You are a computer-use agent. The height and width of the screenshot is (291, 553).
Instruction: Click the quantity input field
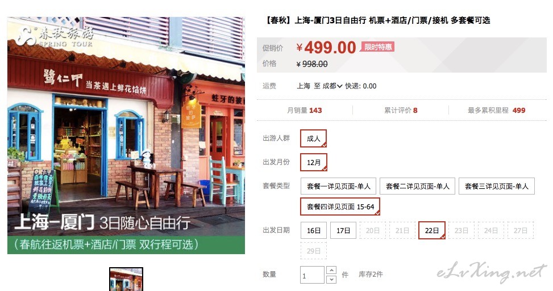point(312,275)
